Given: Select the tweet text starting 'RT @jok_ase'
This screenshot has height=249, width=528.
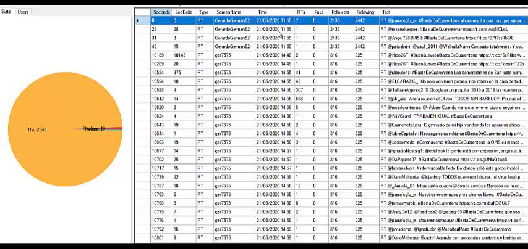Looking at the screenshot, I should coord(453,99).
